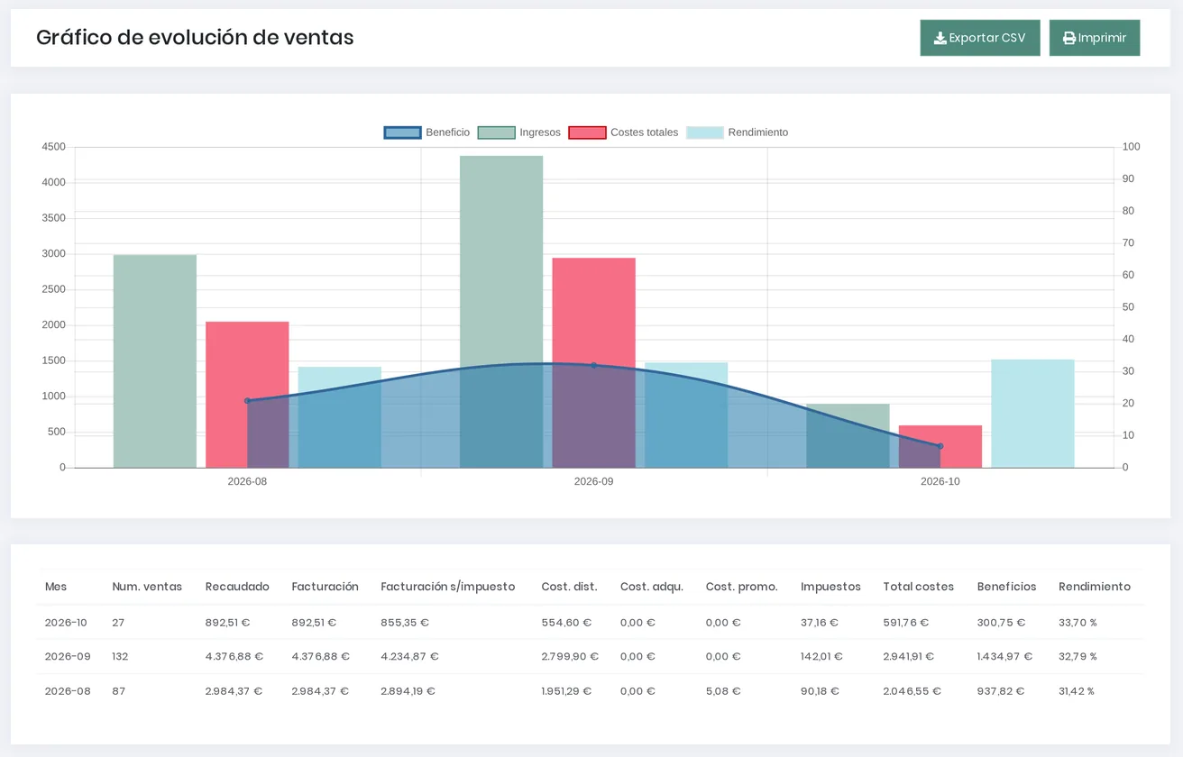Click the 4.234,87 € billing without tax cell
The image size is (1183, 757).
[x=409, y=657]
